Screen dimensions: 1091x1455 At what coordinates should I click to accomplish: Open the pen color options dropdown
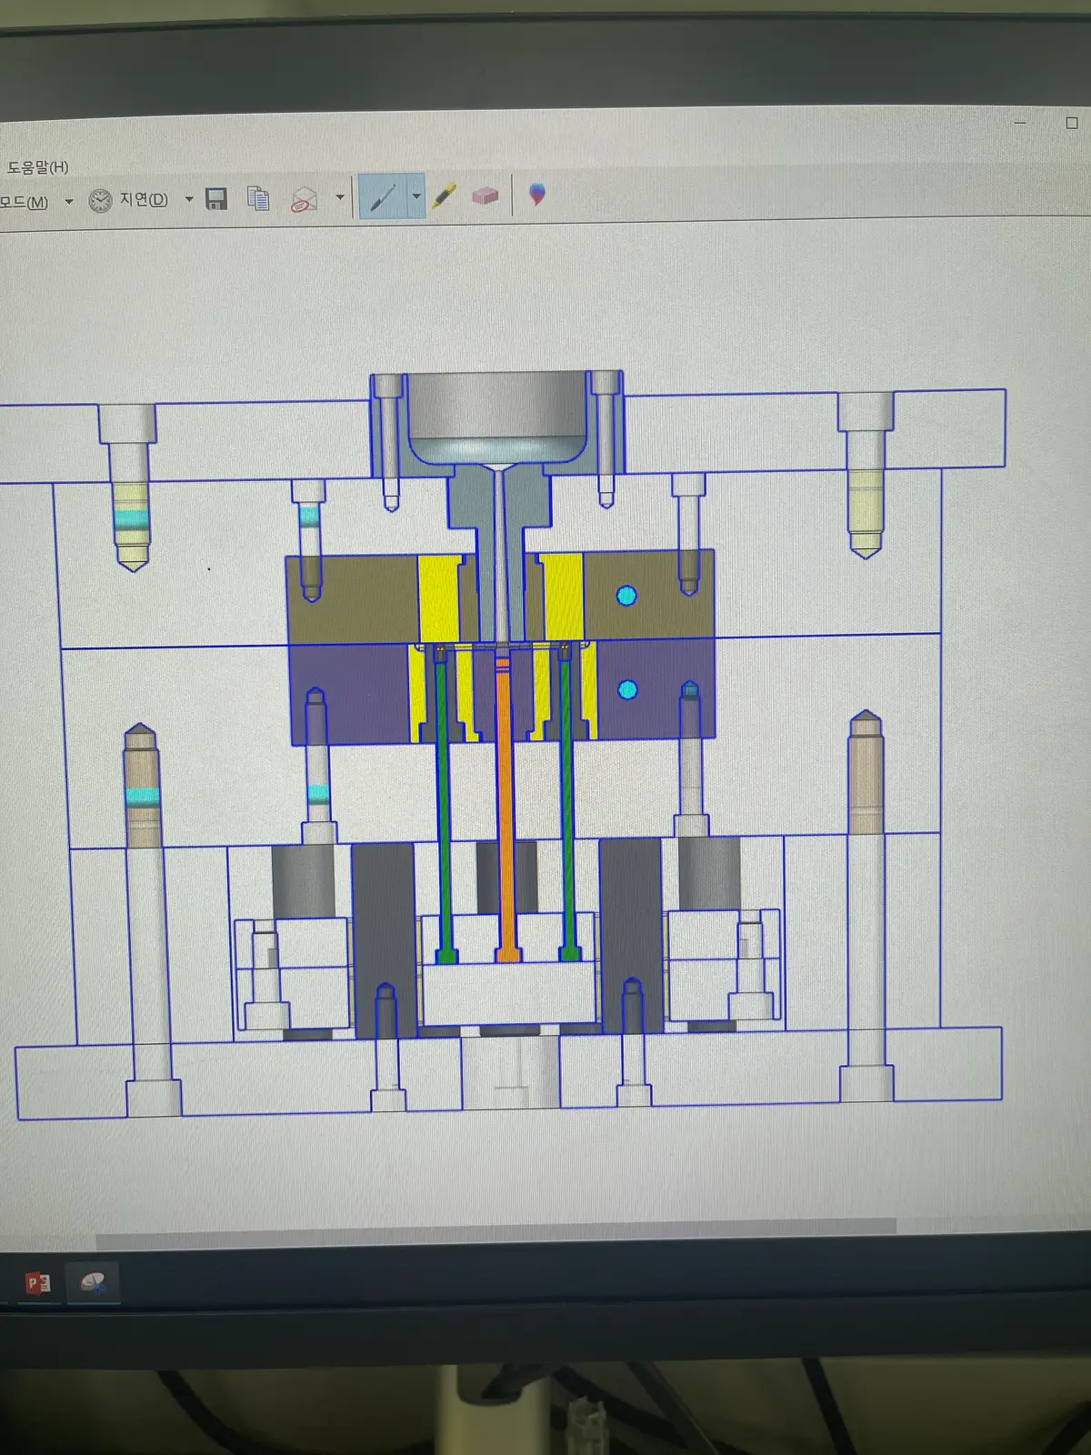(x=416, y=196)
